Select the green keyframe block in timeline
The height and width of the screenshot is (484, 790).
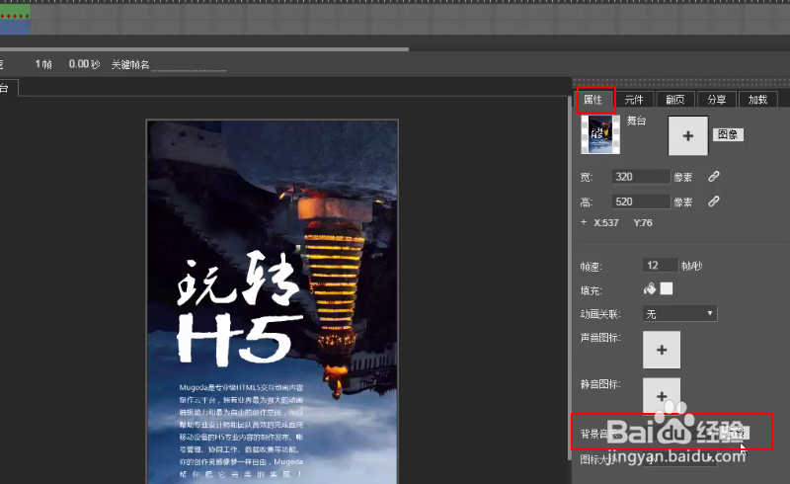click(15, 13)
